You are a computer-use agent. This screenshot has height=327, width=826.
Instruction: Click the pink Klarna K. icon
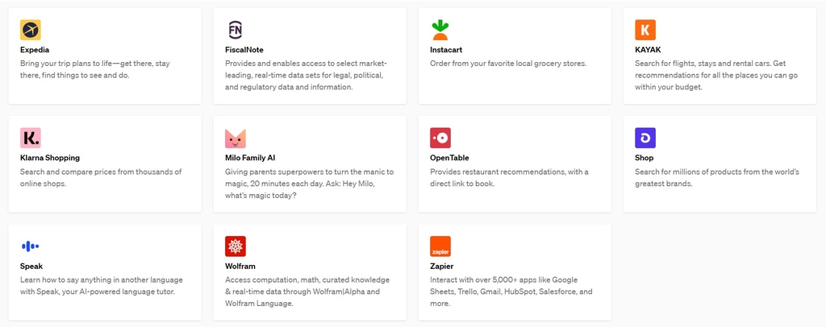point(31,138)
